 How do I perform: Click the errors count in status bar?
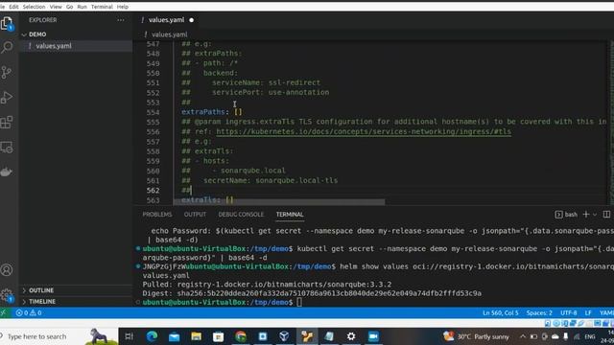coord(22,313)
